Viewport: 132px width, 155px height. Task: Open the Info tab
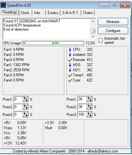pyautogui.click(x=37, y=13)
